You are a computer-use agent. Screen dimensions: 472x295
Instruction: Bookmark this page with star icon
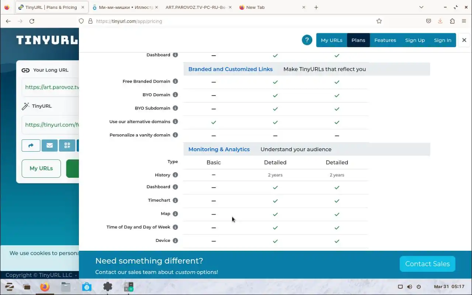point(379,21)
